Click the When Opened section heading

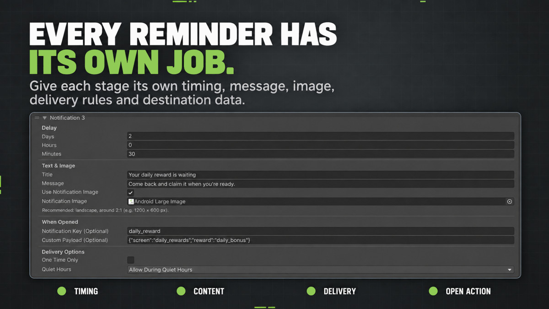pos(60,222)
